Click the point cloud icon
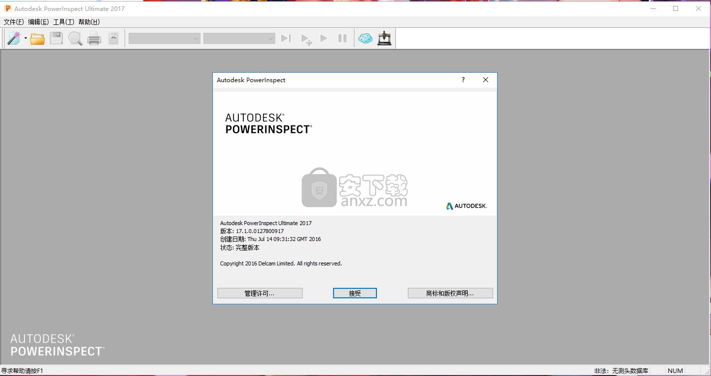Viewport: 711px width, 376px height. click(365, 38)
